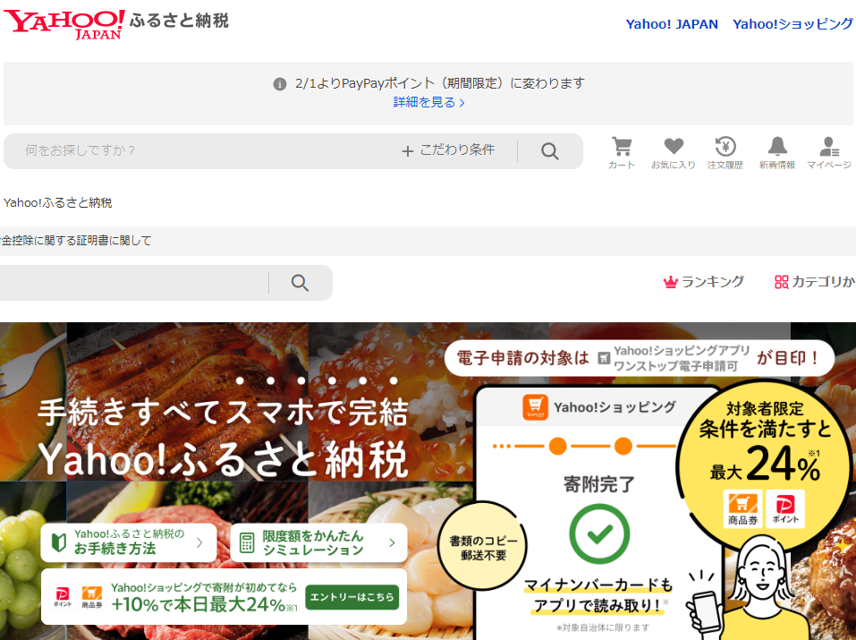Open こだわり条件 filter options

tap(448, 150)
